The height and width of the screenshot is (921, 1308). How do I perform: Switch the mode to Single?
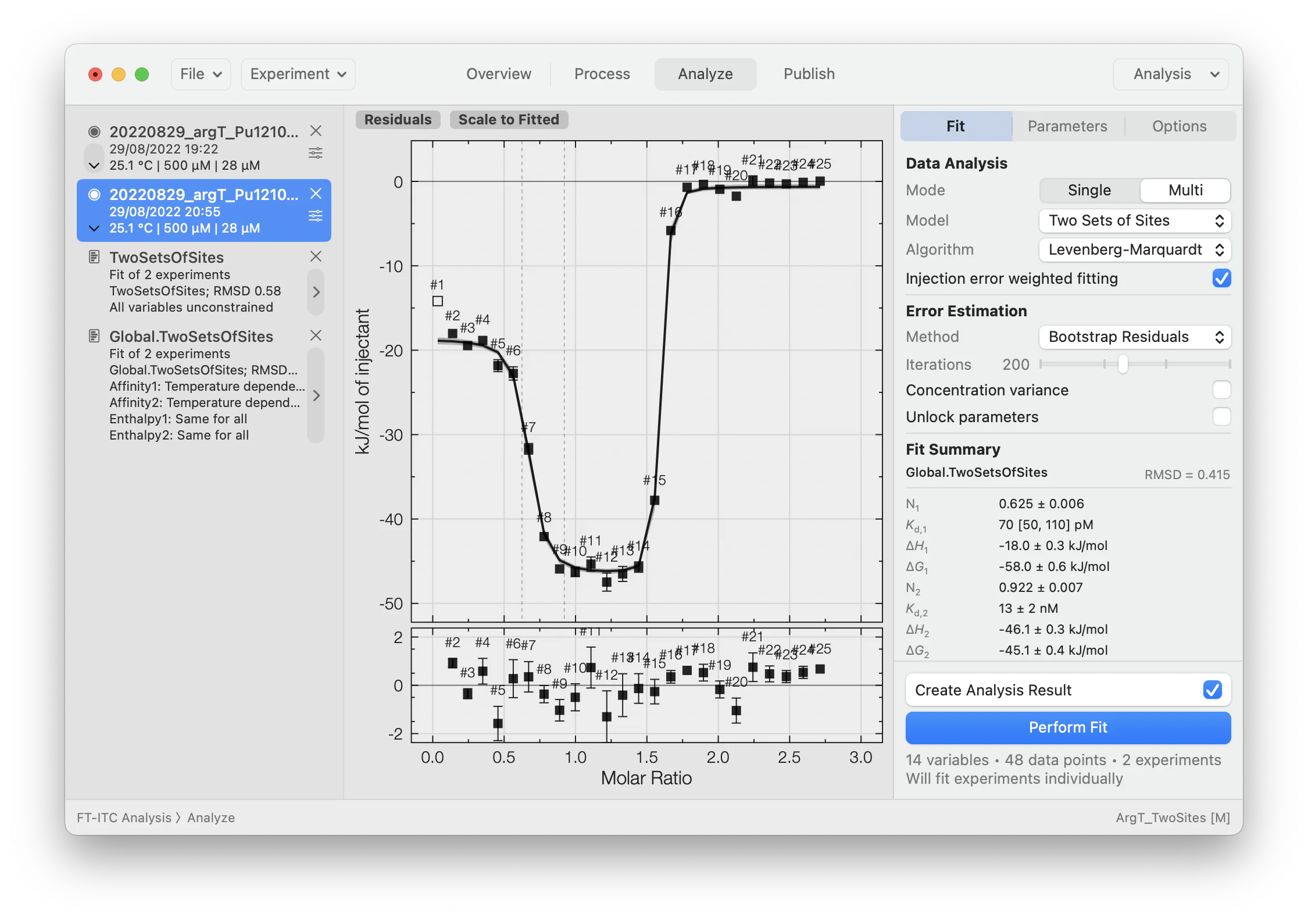point(1089,191)
